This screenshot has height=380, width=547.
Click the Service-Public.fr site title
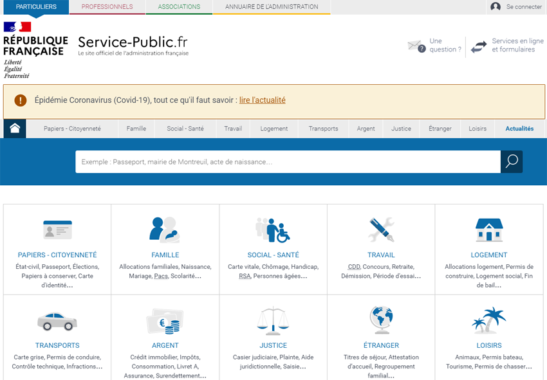[133, 42]
